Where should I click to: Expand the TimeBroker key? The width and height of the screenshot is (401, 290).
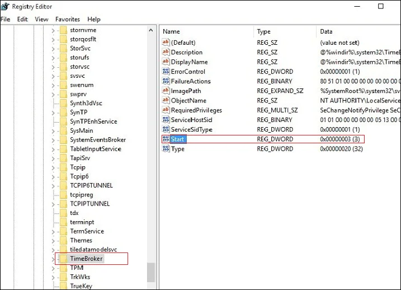point(53,259)
